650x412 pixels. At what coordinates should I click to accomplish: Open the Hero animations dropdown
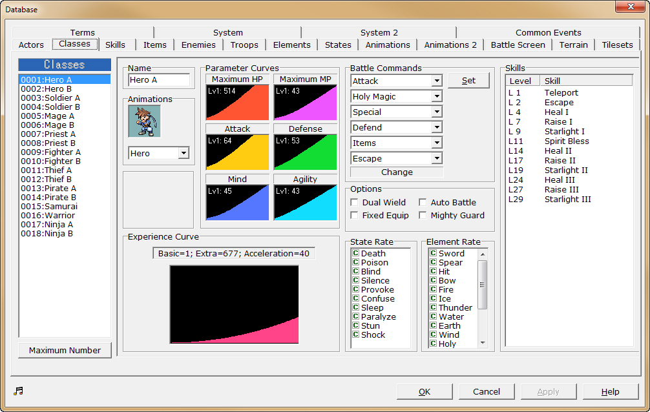click(x=183, y=152)
